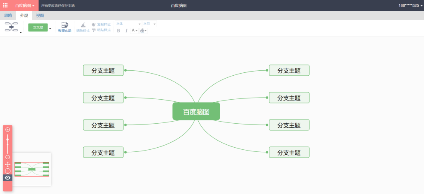Viewport: 424px width, 194px height.
Task: Enable the pan hand move tool
Action: click(x=7, y=164)
